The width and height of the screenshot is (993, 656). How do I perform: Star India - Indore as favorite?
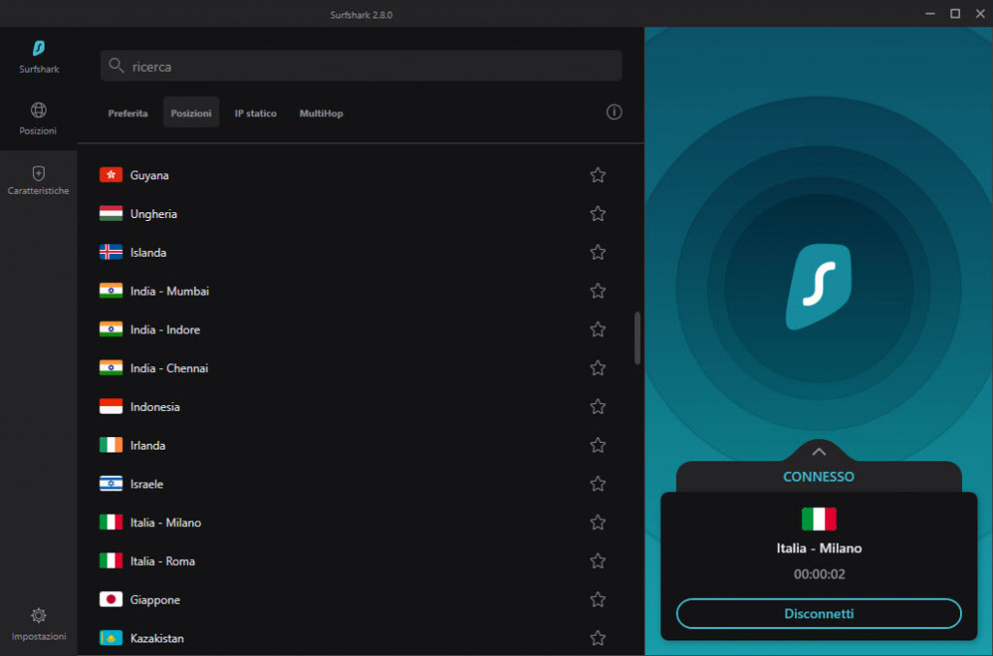(597, 329)
